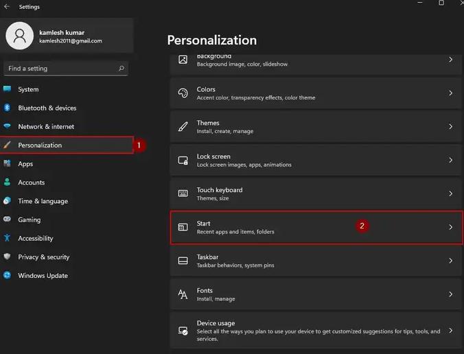Click the Privacy shield icon

point(7,257)
